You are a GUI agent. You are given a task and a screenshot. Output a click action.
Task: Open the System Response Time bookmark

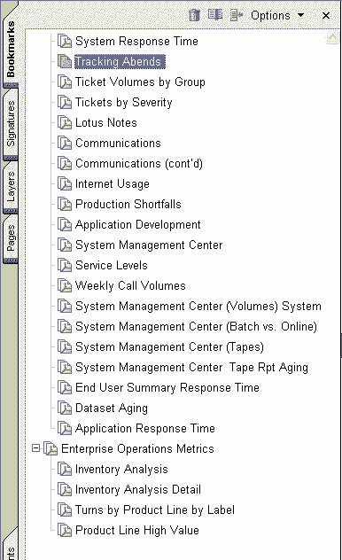tap(136, 41)
